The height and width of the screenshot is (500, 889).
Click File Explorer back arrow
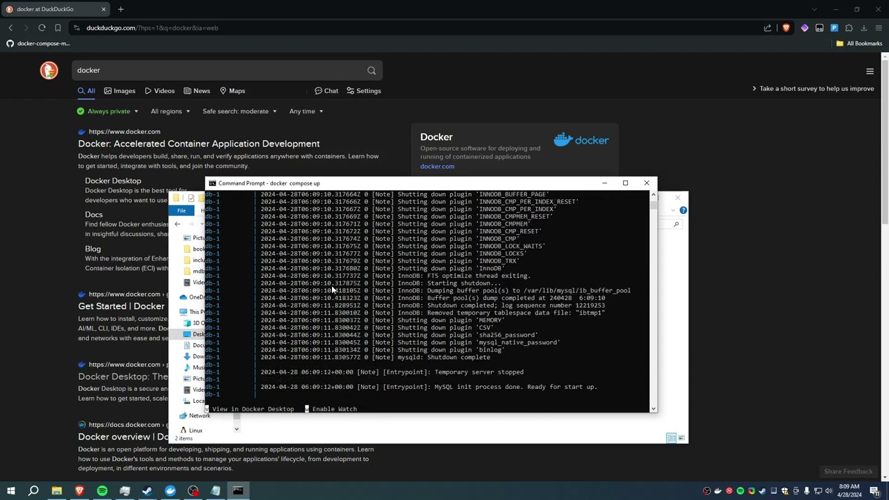[x=177, y=224]
